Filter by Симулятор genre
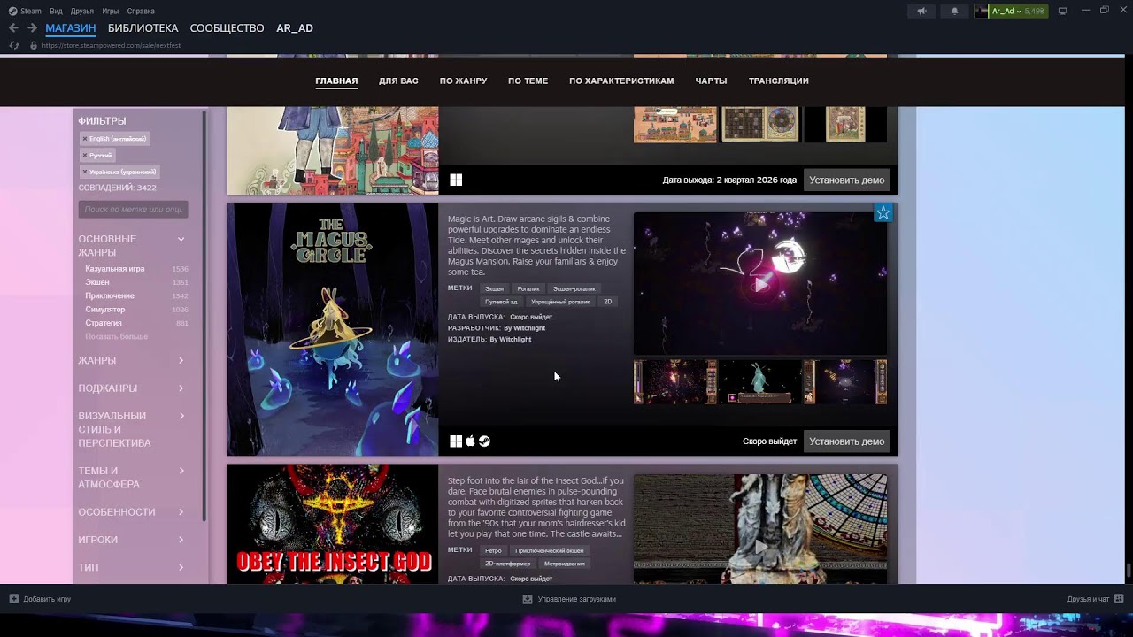The image size is (1133, 637). (105, 310)
